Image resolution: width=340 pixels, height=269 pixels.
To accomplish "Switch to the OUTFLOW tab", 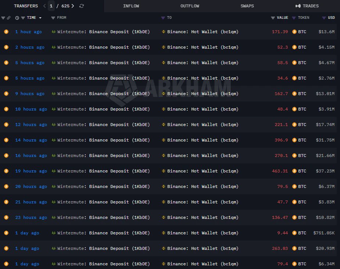I will (190, 6).
